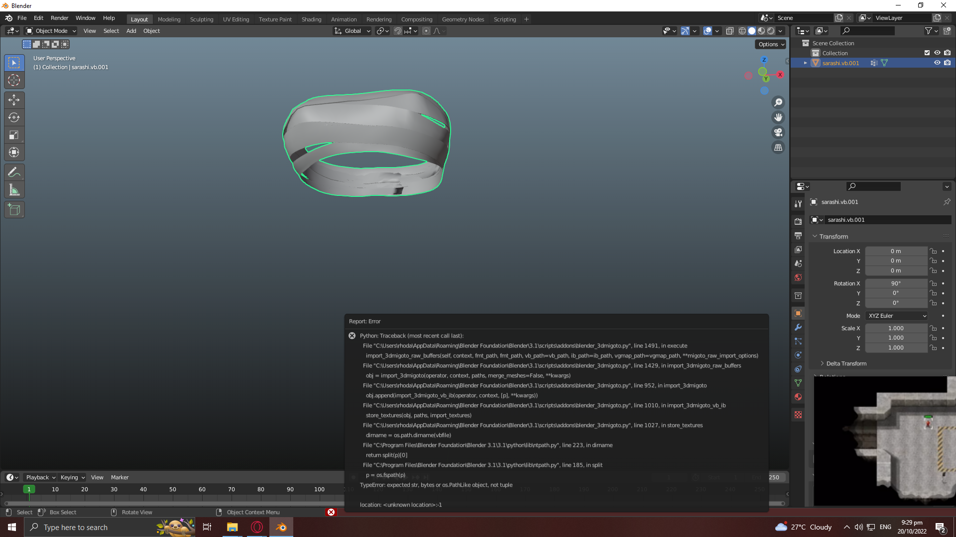Viewport: 956px width, 537px height.
Task: Open the Material properties tab
Action: [x=798, y=397]
